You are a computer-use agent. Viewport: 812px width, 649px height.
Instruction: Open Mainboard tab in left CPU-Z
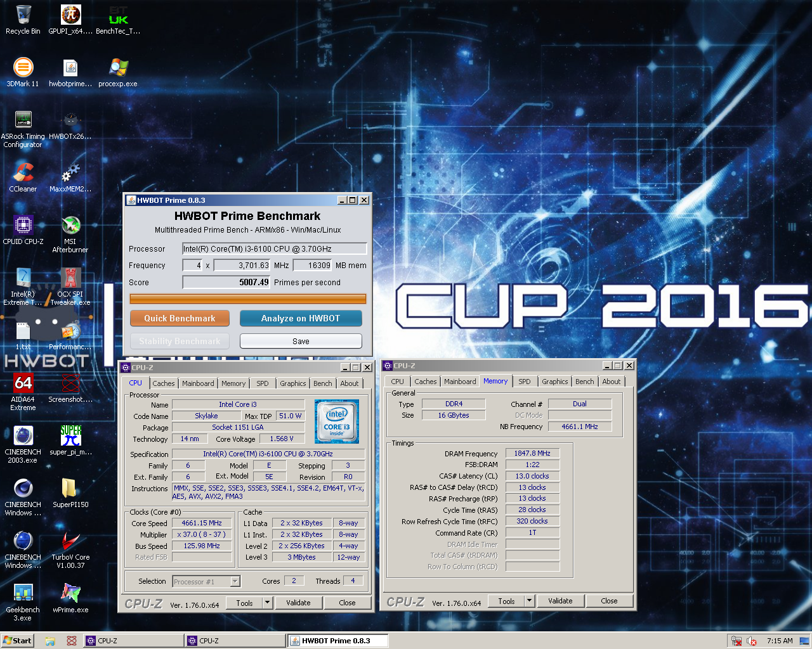pos(198,383)
